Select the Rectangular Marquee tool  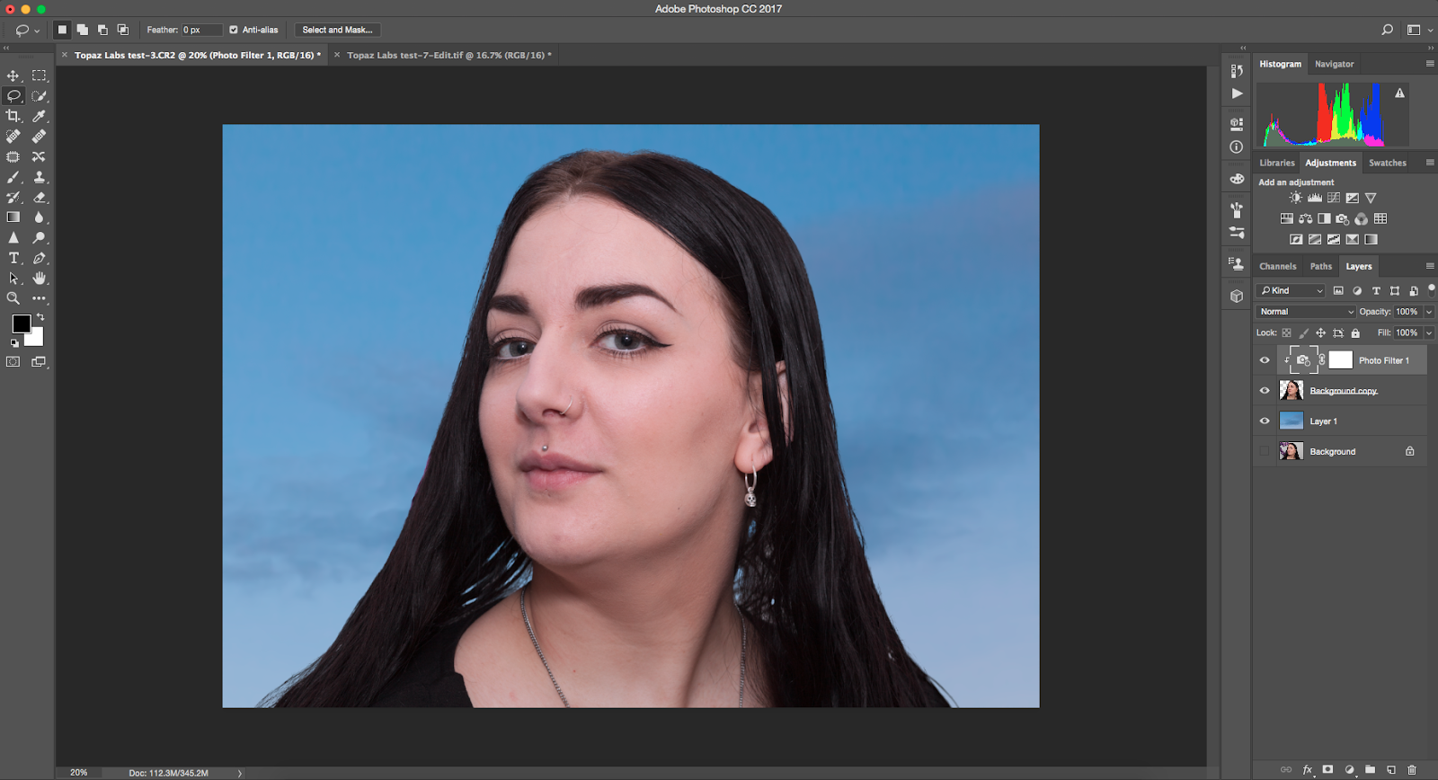pyautogui.click(x=39, y=76)
